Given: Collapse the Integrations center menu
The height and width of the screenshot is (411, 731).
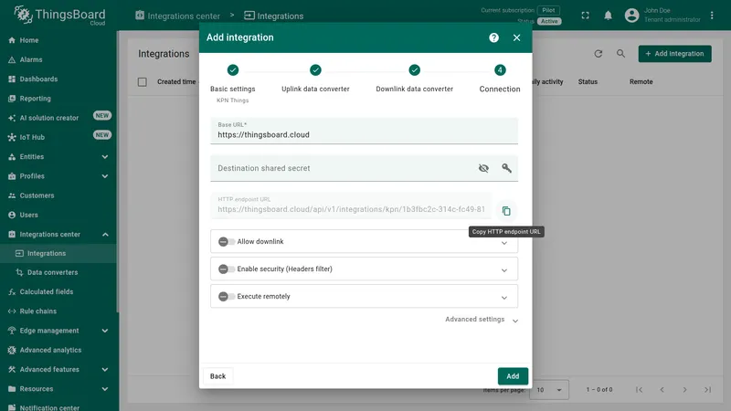Looking at the screenshot, I should 58,235.
